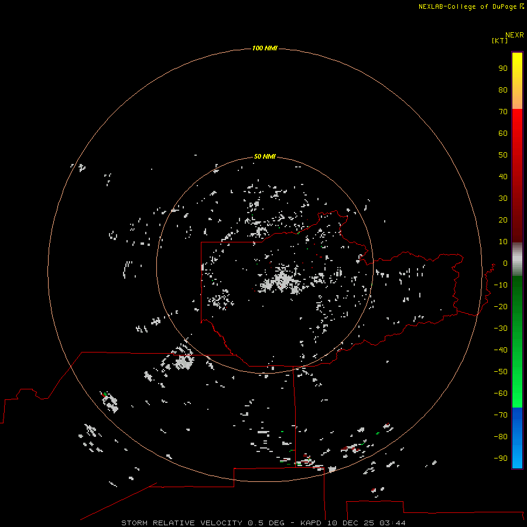Click the 10 value on the velocity scale
527x527 pixels.
click(503, 242)
